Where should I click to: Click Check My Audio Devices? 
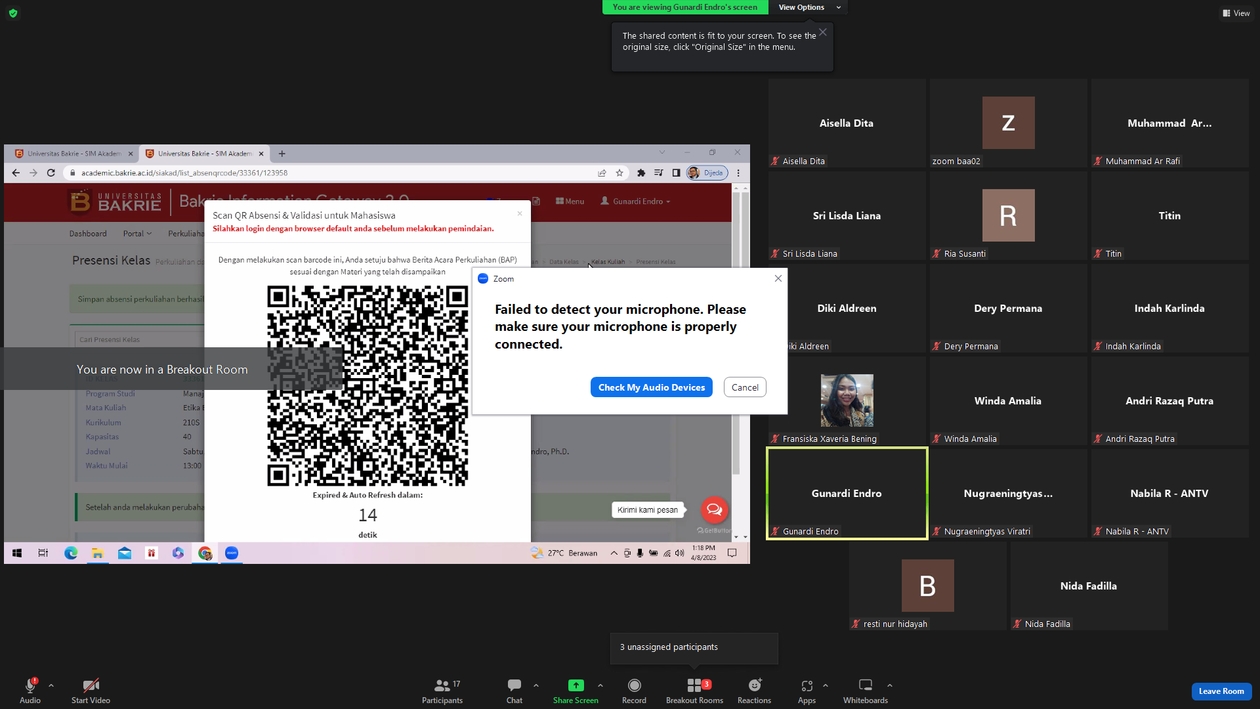click(651, 387)
